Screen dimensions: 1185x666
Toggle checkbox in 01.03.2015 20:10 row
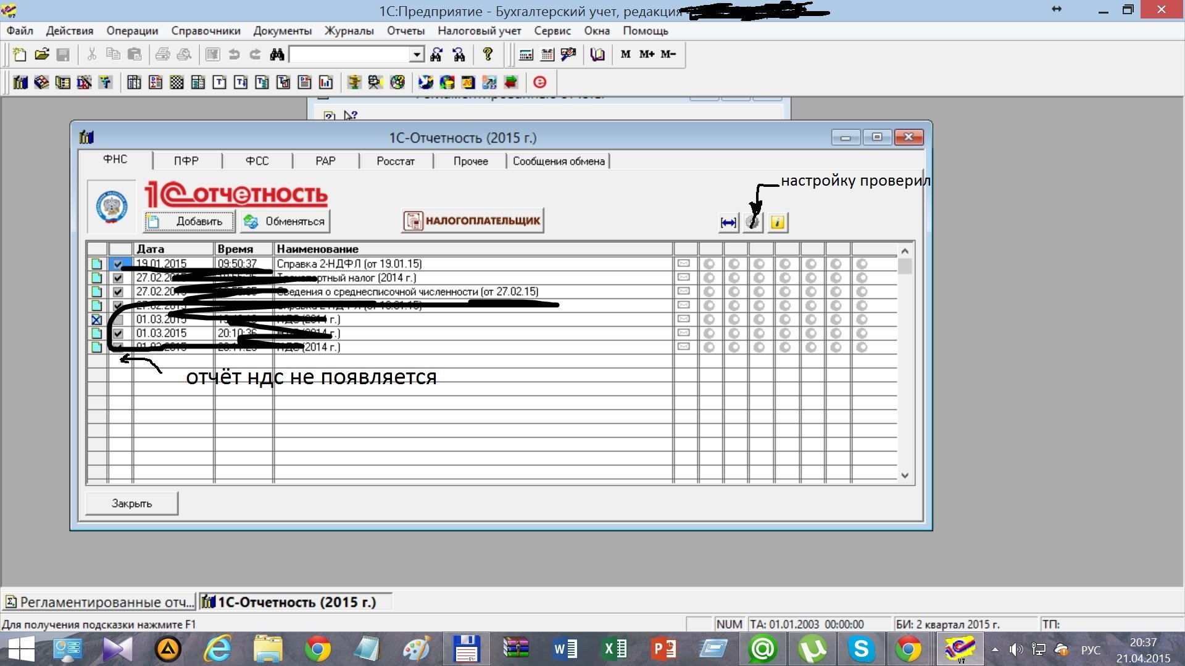tap(118, 333)
